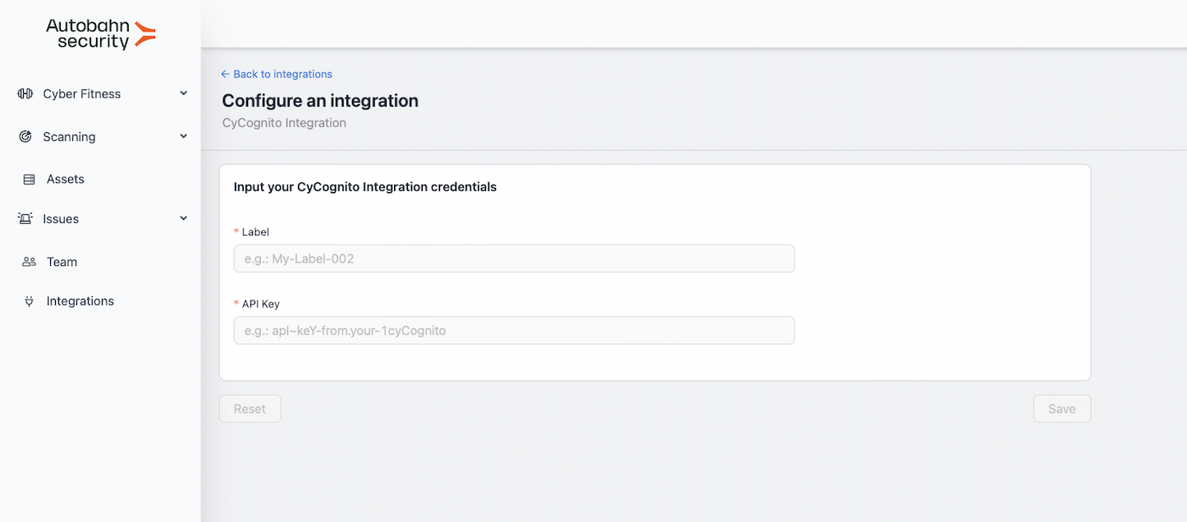The width and height of the screenshot is (1187, 522).
Task: Click the Label field caption
Action: coord(255,232)
